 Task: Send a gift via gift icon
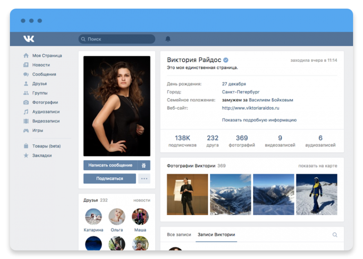[144, 165]
